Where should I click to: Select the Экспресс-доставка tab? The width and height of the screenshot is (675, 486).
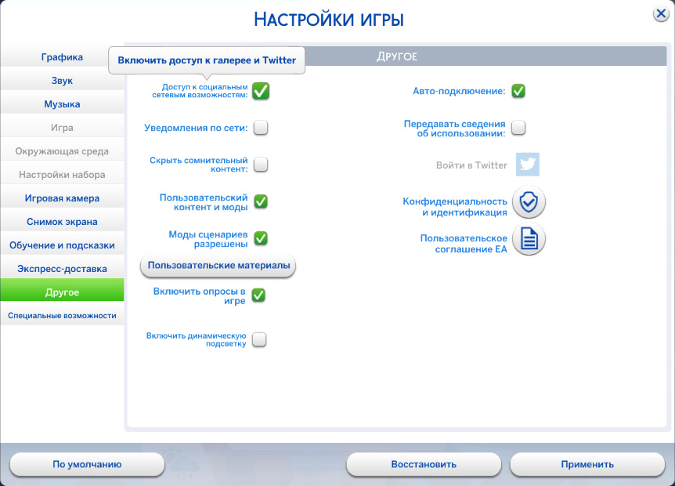(x=62, y=268)
